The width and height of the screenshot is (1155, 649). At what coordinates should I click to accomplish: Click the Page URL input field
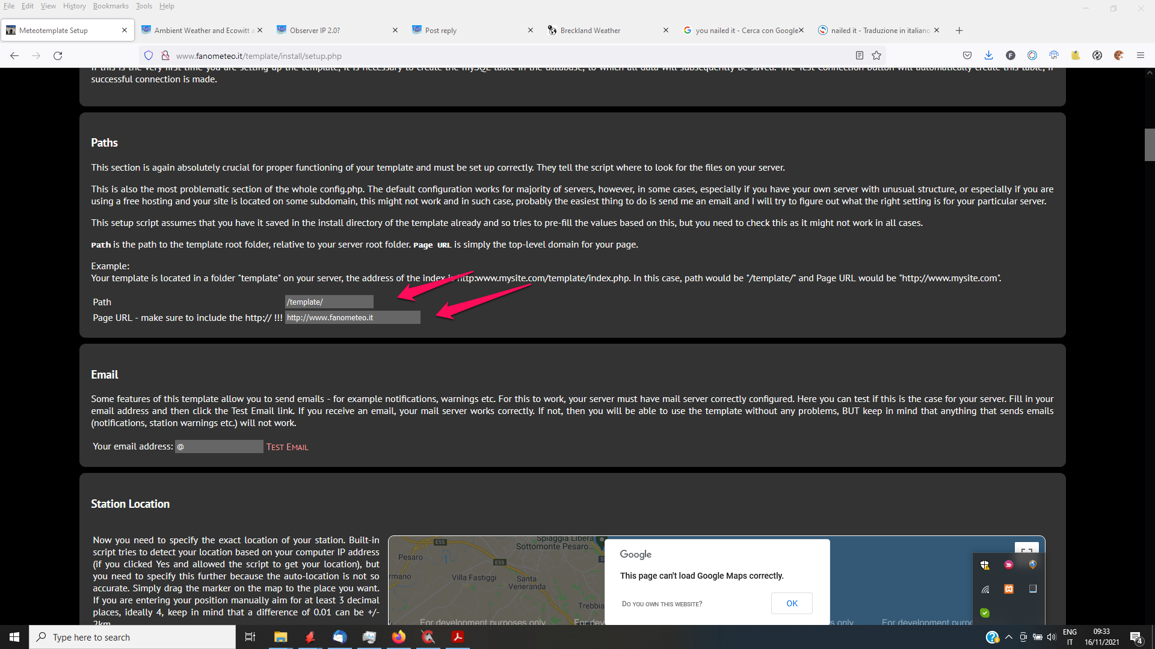point(353,317)
